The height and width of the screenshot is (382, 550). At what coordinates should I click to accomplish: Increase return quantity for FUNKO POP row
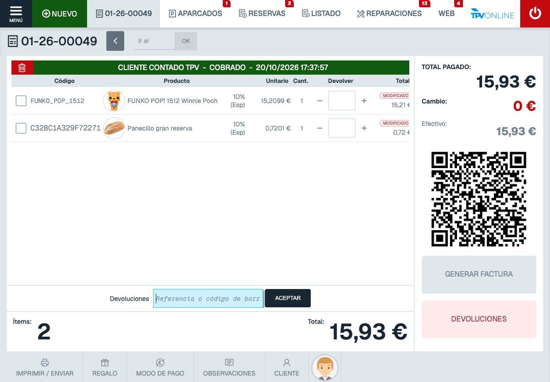point(364,101)
